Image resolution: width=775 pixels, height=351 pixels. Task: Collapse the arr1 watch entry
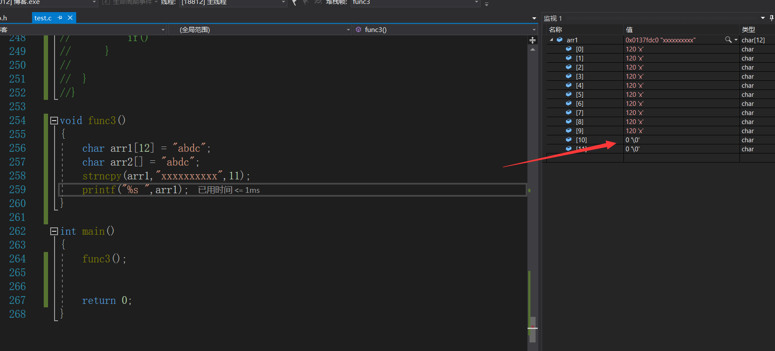[551, 40]
